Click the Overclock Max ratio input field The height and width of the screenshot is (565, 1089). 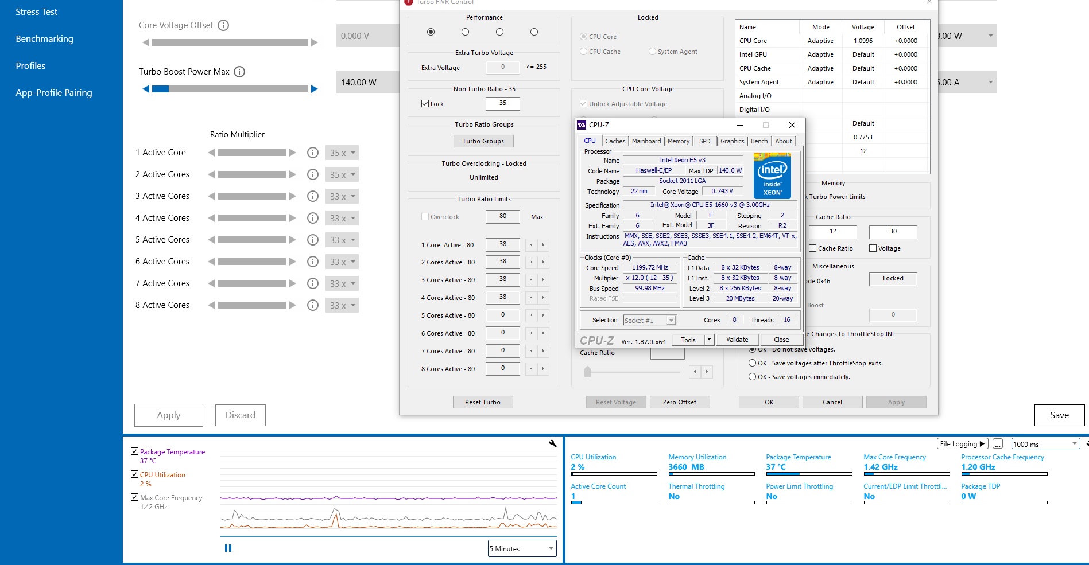pyautogui.click(x=502, y=216)
